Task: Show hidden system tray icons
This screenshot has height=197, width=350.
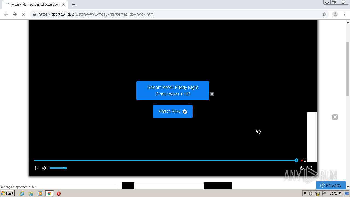Action: (305, 193)
